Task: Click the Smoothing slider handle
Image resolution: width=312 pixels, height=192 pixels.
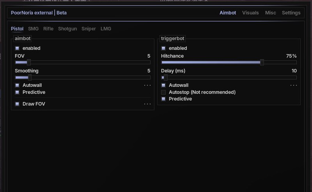Action: (x=30, y=78)
